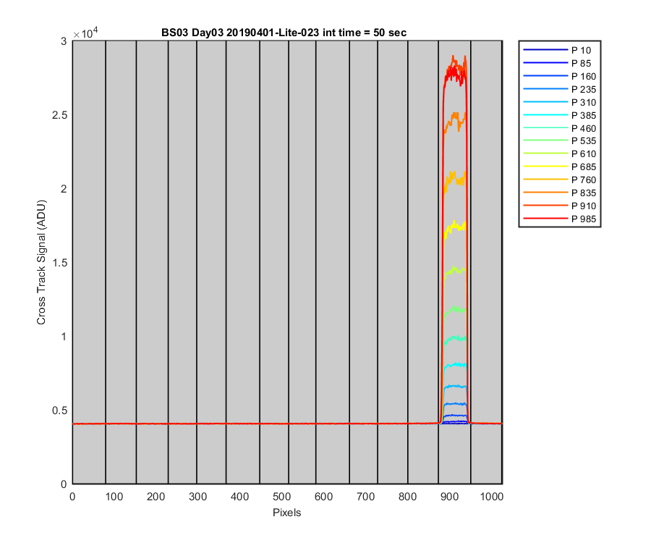
Task: Click the x-axis tick label 500
Action: [x=281, y=497]
